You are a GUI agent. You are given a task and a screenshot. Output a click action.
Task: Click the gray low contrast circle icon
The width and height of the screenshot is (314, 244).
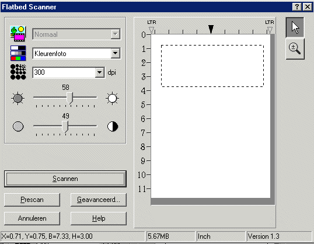click(x=18, y=127)
